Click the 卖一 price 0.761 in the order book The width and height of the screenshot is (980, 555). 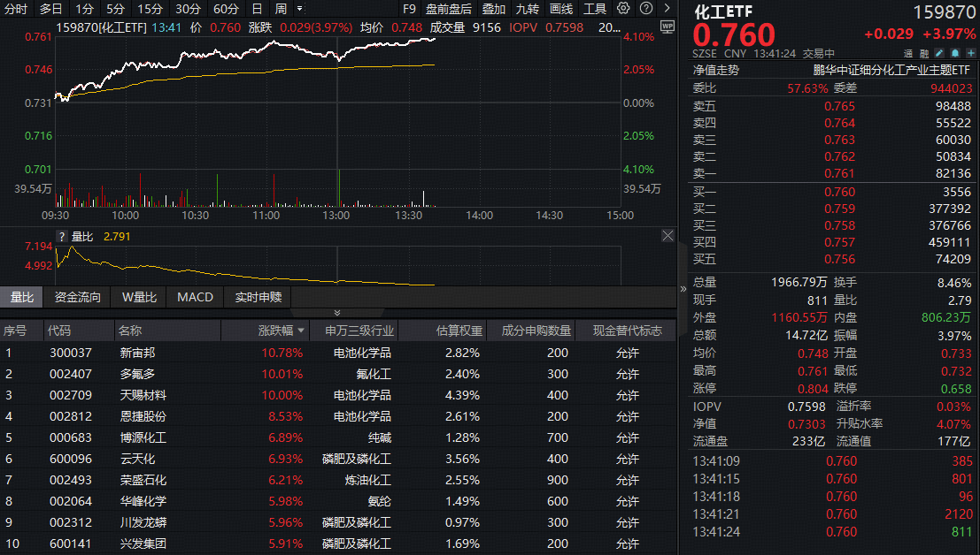pyautogui.click(x=839, y=173)
